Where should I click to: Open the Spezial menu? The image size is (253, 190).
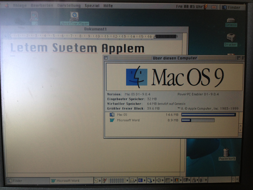pos(92,6)
